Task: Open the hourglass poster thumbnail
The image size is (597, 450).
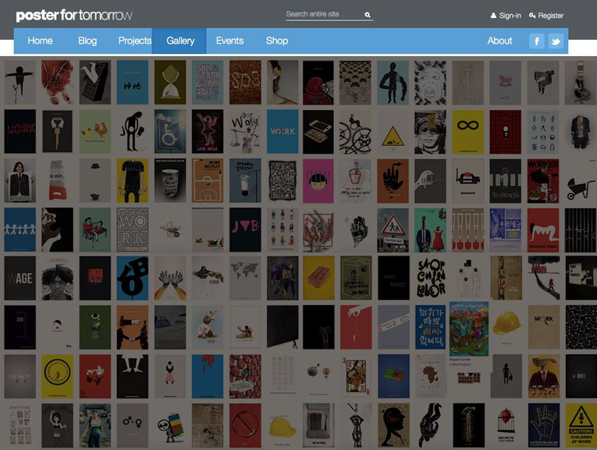Action: (x=170, y=82)
